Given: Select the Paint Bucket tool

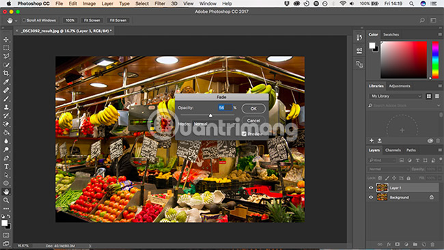Looking at the screenshot, I should [6, 133].
